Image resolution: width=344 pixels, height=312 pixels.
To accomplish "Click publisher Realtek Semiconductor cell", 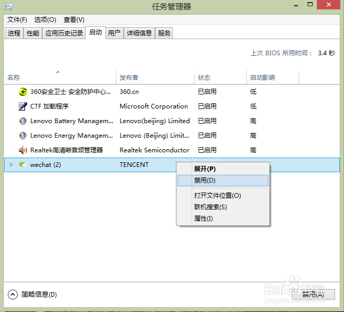I will (x=155, y=150).
